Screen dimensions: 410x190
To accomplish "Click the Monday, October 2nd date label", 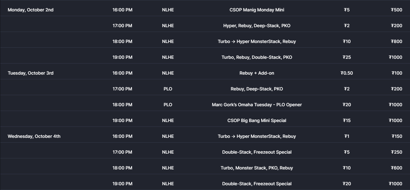I will pos(31,10).
